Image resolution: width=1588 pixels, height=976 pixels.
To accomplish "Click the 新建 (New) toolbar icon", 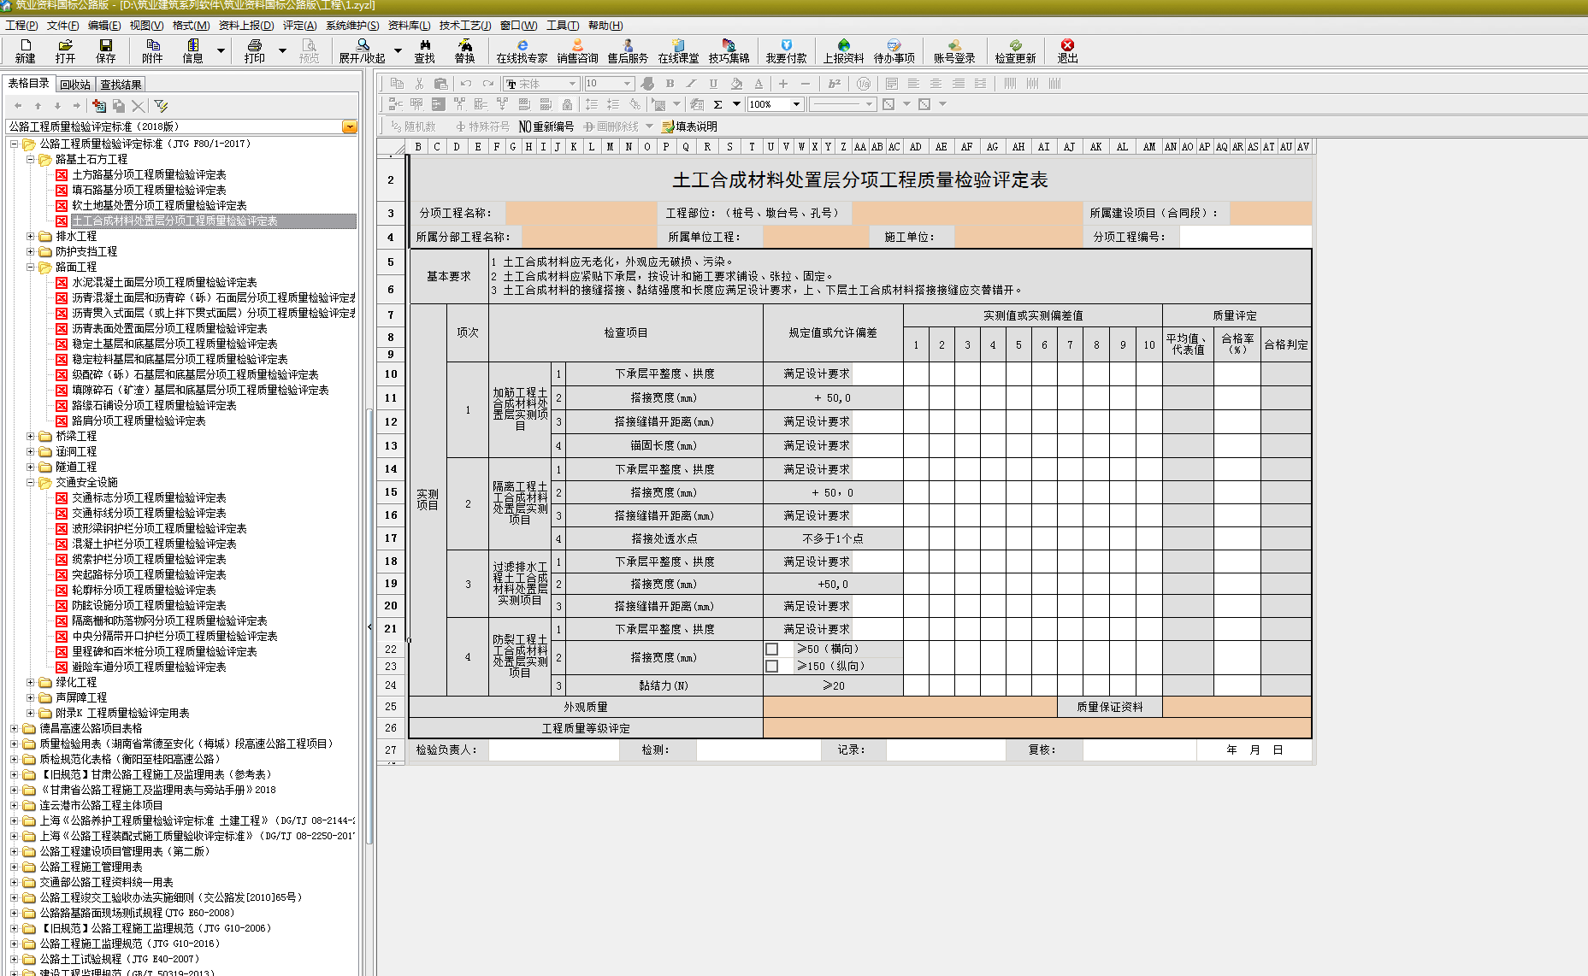I will [25, 50].
